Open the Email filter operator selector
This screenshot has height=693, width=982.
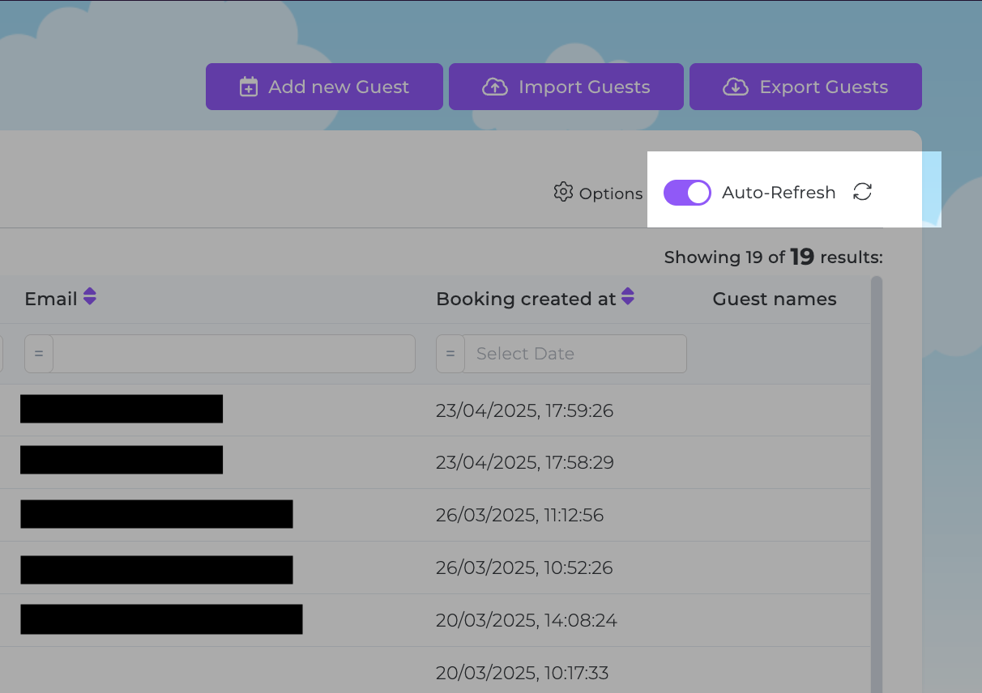click(39, 354)
